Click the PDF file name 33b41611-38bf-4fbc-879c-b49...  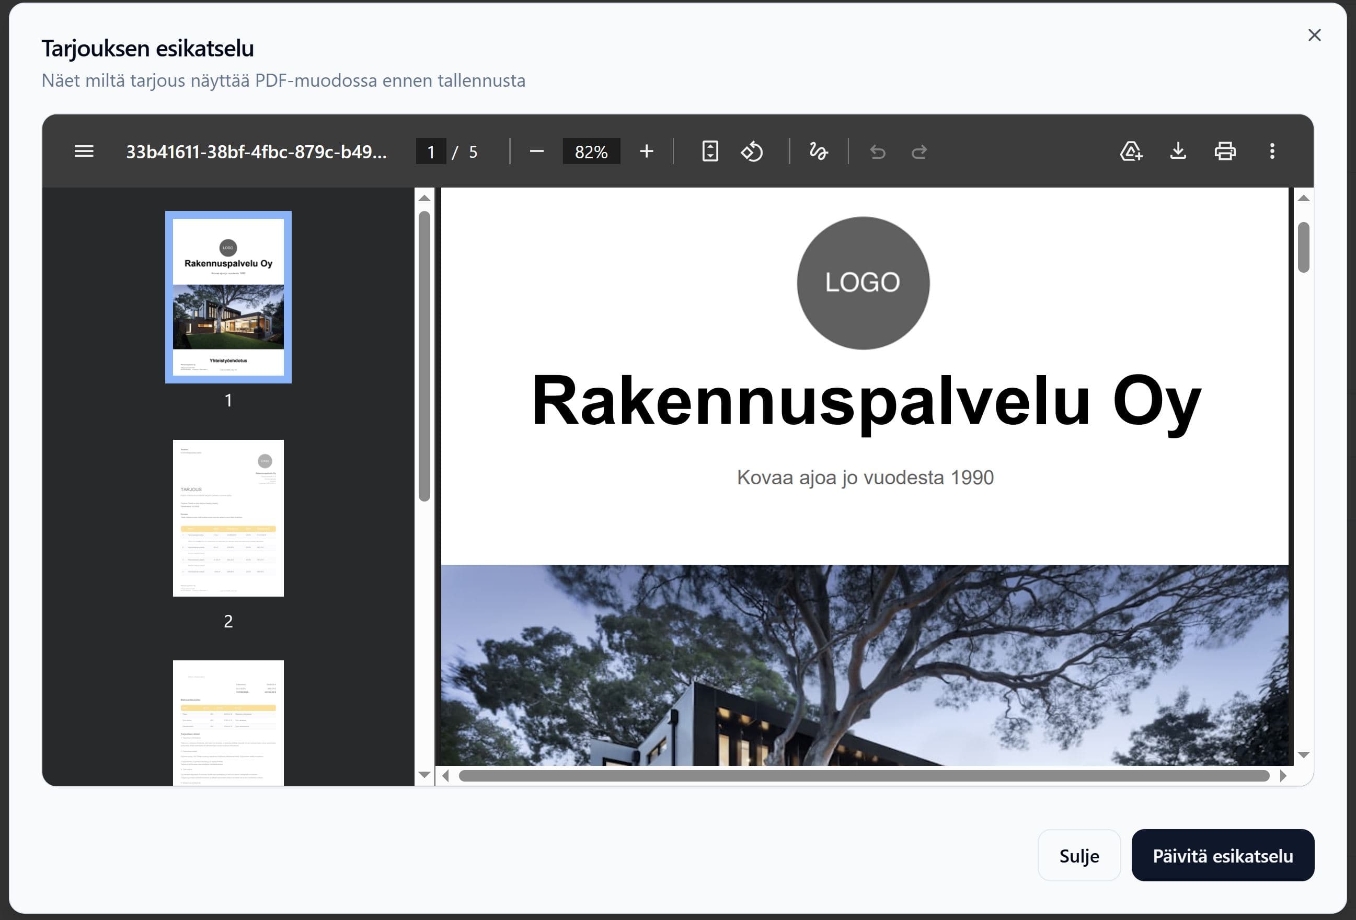pyautogui.click(x=256, y=152)
